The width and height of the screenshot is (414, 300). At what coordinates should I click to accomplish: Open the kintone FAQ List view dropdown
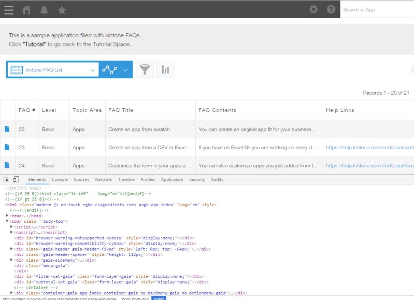coord(53,70)
